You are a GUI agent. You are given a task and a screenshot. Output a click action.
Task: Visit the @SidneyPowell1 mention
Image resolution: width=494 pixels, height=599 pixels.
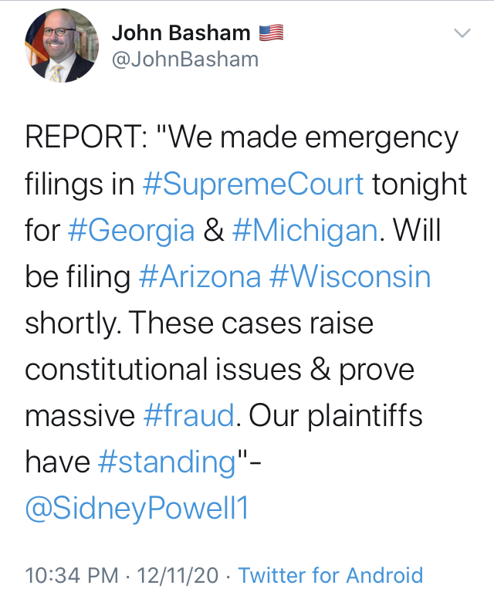[x=137, y=509]
